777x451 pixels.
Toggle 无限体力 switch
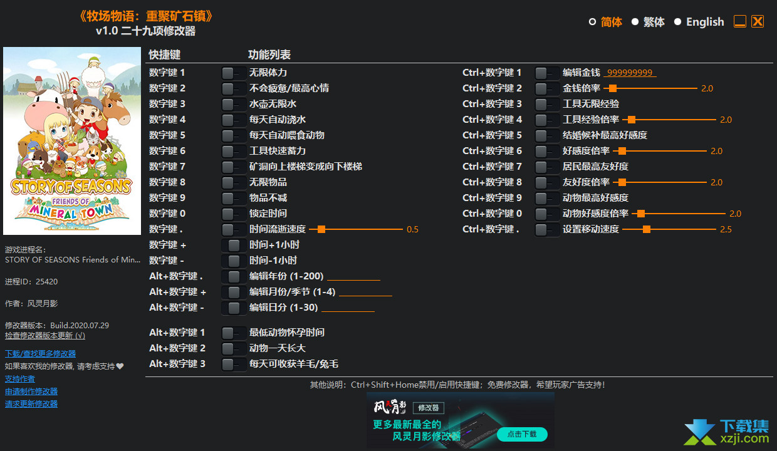234,73
